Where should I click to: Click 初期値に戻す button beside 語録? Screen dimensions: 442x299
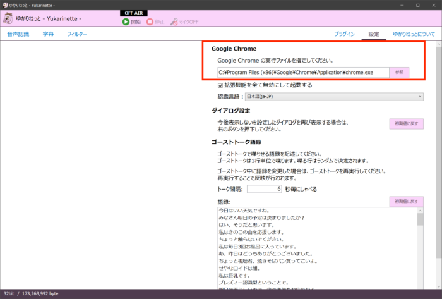pos(407,202)
